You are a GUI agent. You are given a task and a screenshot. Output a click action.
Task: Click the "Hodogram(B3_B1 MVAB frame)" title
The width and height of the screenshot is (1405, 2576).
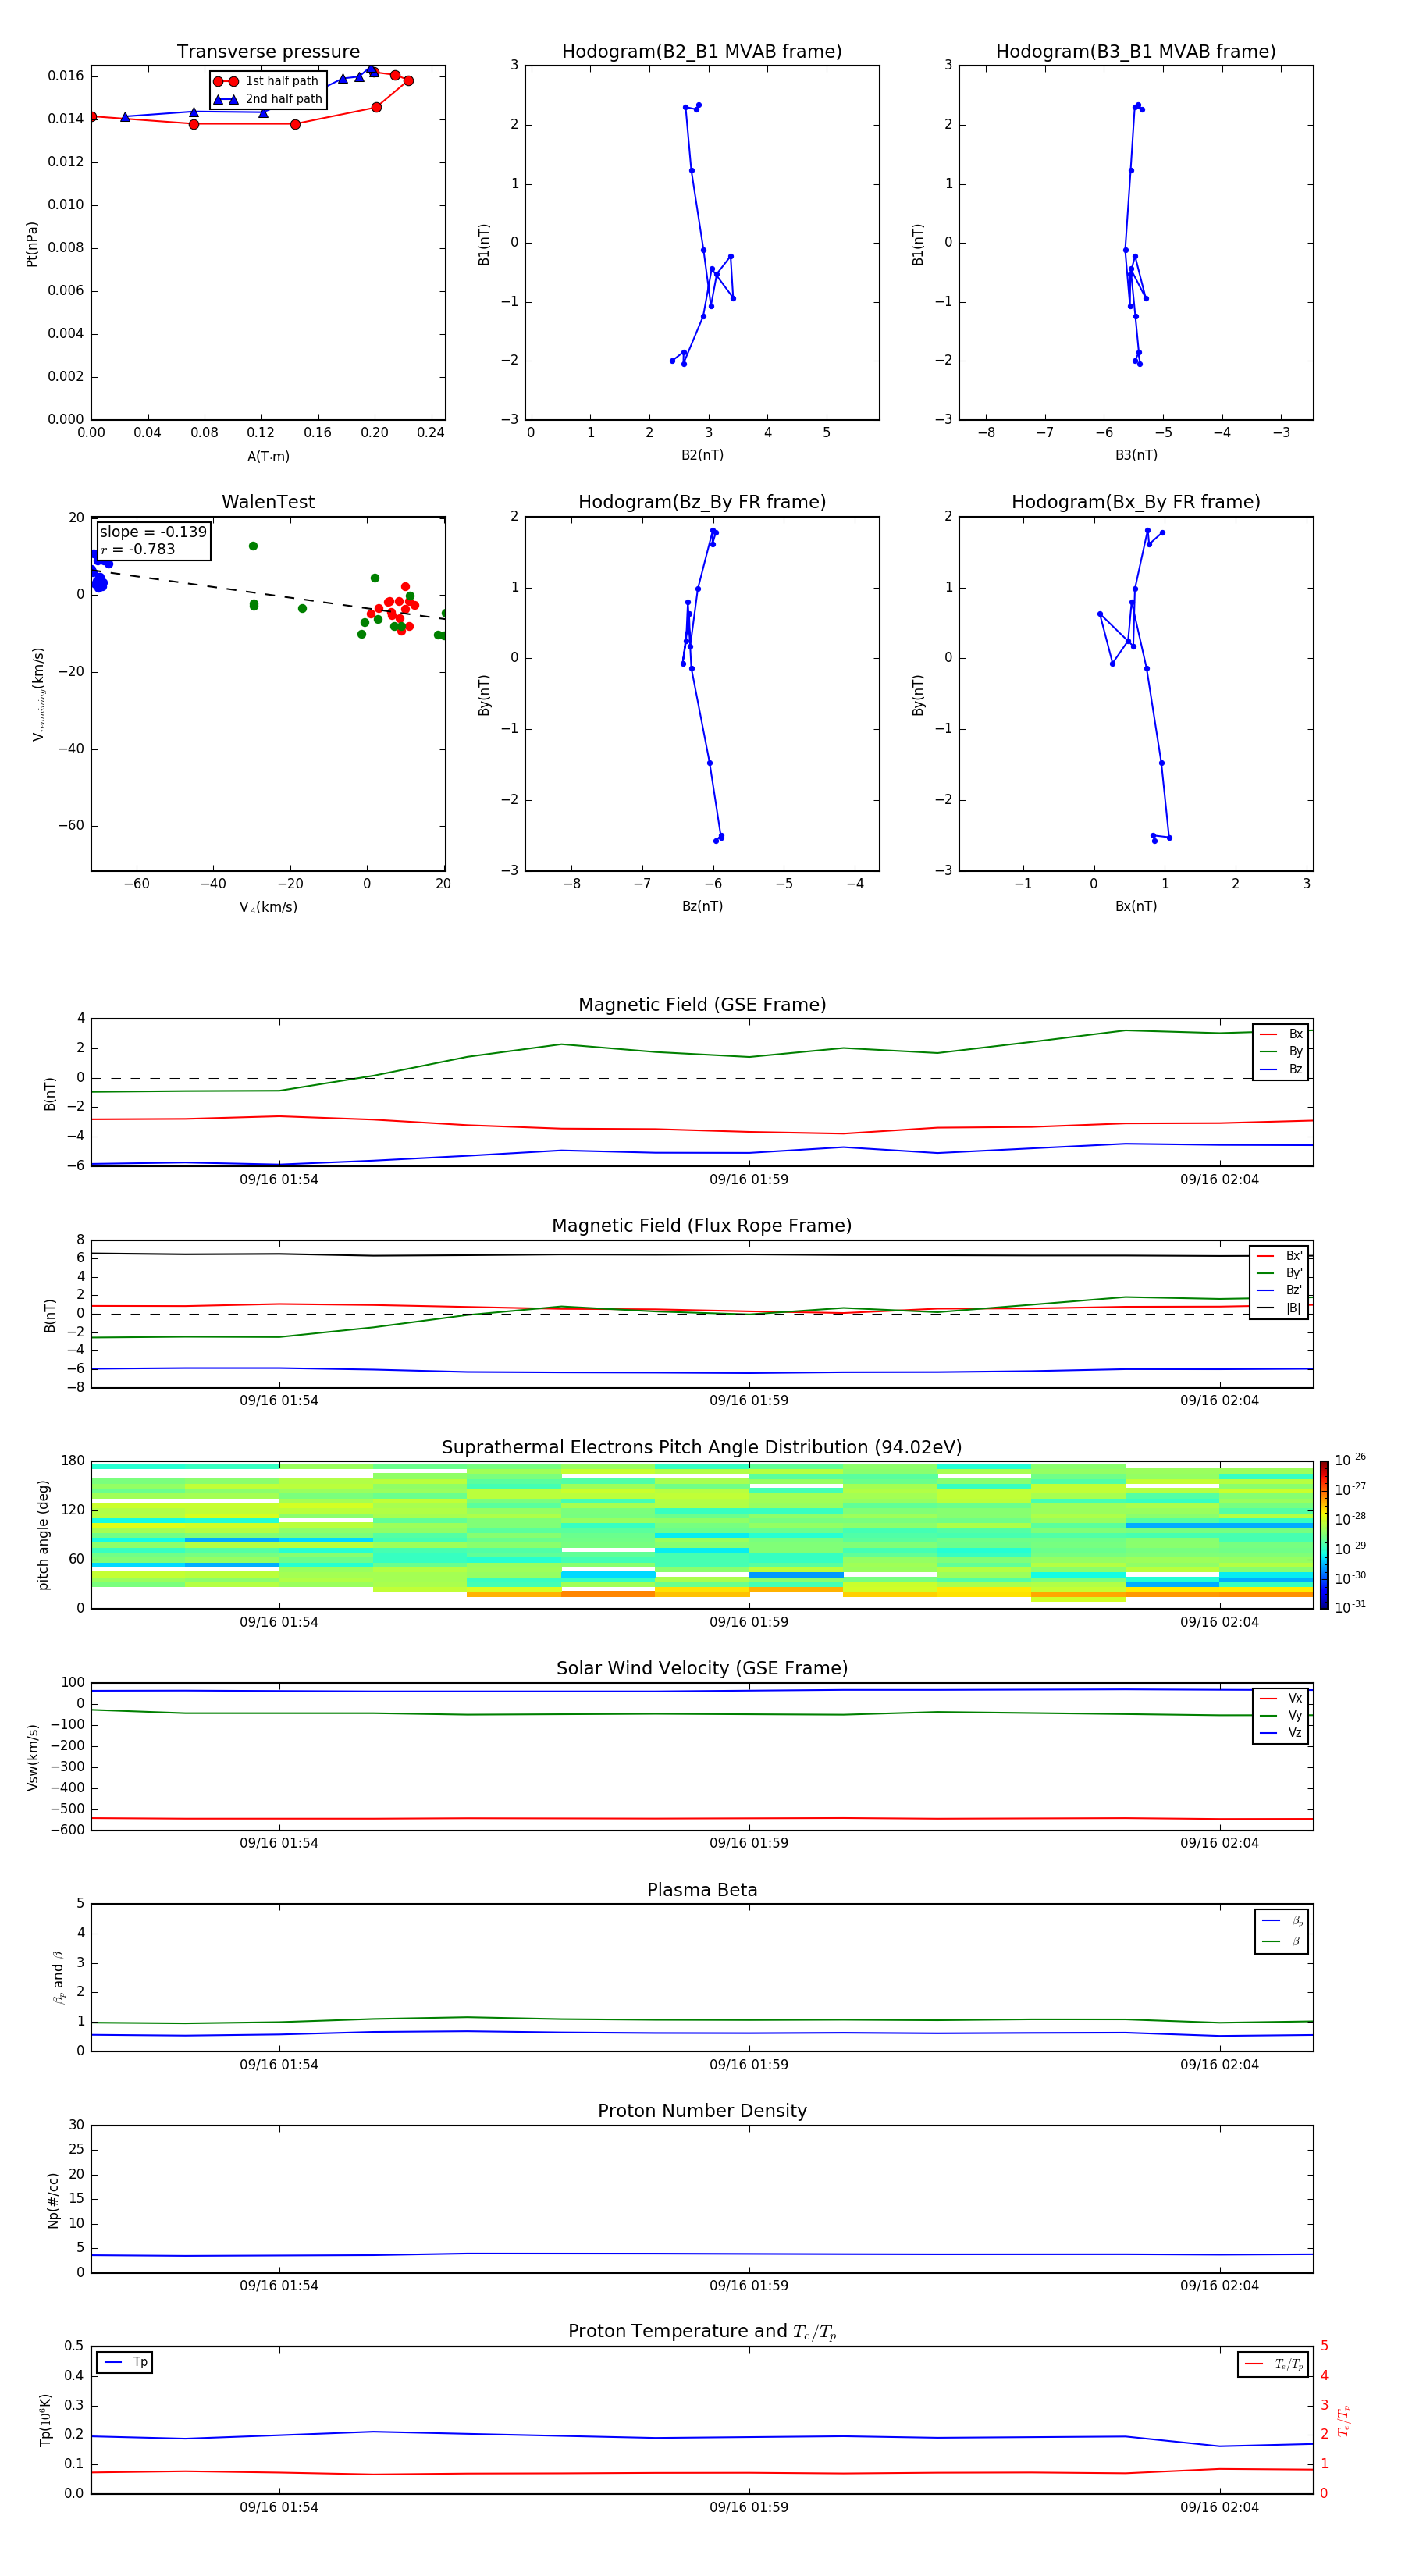tap(1135, 51)
